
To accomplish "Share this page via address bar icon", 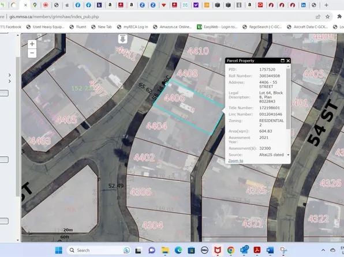I will [317, 17].
